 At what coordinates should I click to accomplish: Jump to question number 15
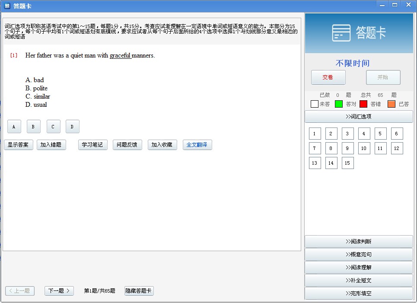click(347, 163)
